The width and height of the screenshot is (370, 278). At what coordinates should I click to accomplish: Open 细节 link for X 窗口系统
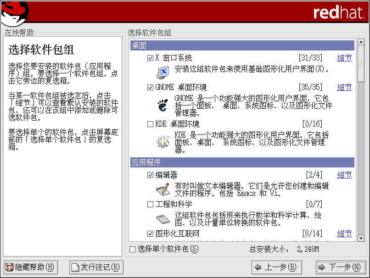coord(344,58)
